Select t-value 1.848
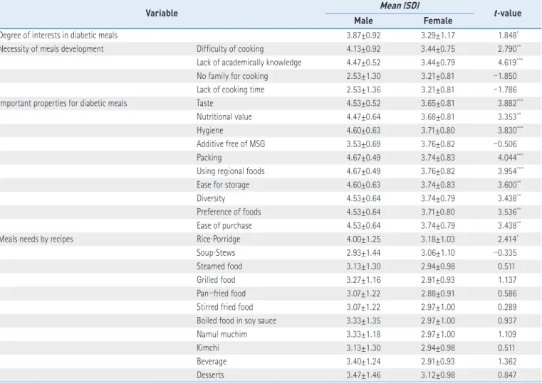 [508, 35]
